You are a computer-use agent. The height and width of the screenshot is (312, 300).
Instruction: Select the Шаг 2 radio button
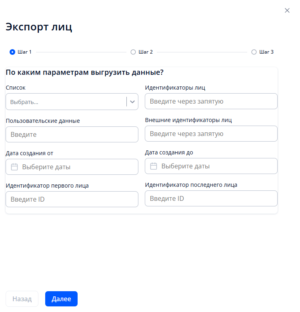tap(133, 52)
